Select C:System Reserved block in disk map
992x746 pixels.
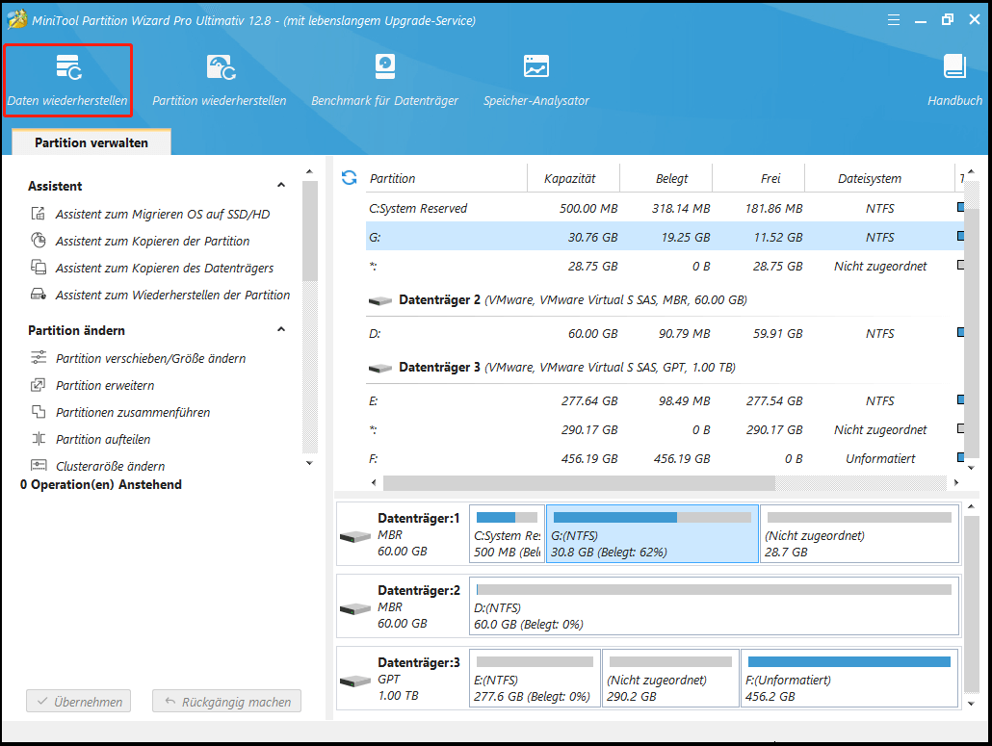point(507,534)
